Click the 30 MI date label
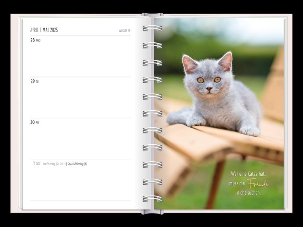The width and height of the screenshot is (303, 227). point(35,123)
